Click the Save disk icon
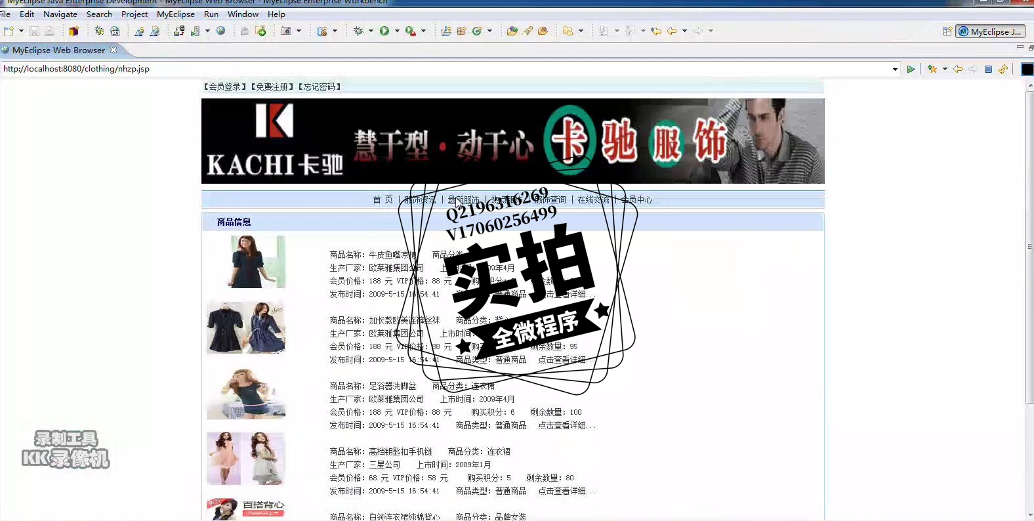 coord(34,31)
